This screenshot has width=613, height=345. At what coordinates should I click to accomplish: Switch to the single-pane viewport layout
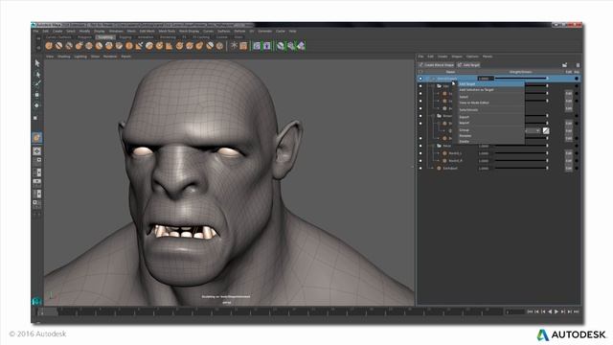[36, 151]
